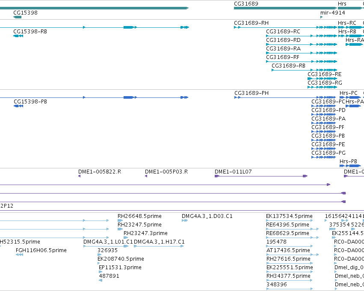The image size is (364, 291).
Task: Click the CG31689 gene label
Action: pyautogui.click(x=246, y=4)
